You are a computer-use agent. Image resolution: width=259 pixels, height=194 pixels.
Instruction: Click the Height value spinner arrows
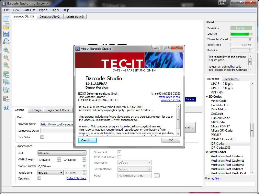click(84, 159)
